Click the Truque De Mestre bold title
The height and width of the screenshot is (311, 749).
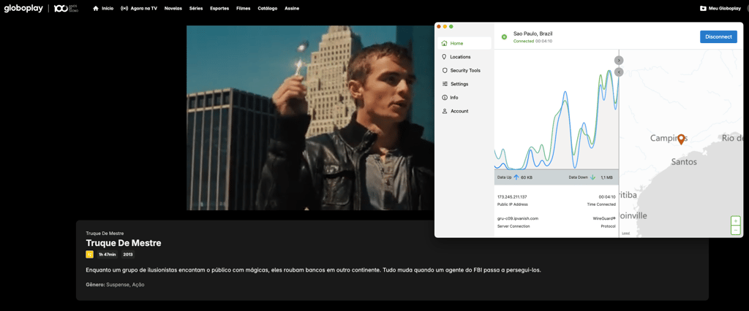pos(123,243)
